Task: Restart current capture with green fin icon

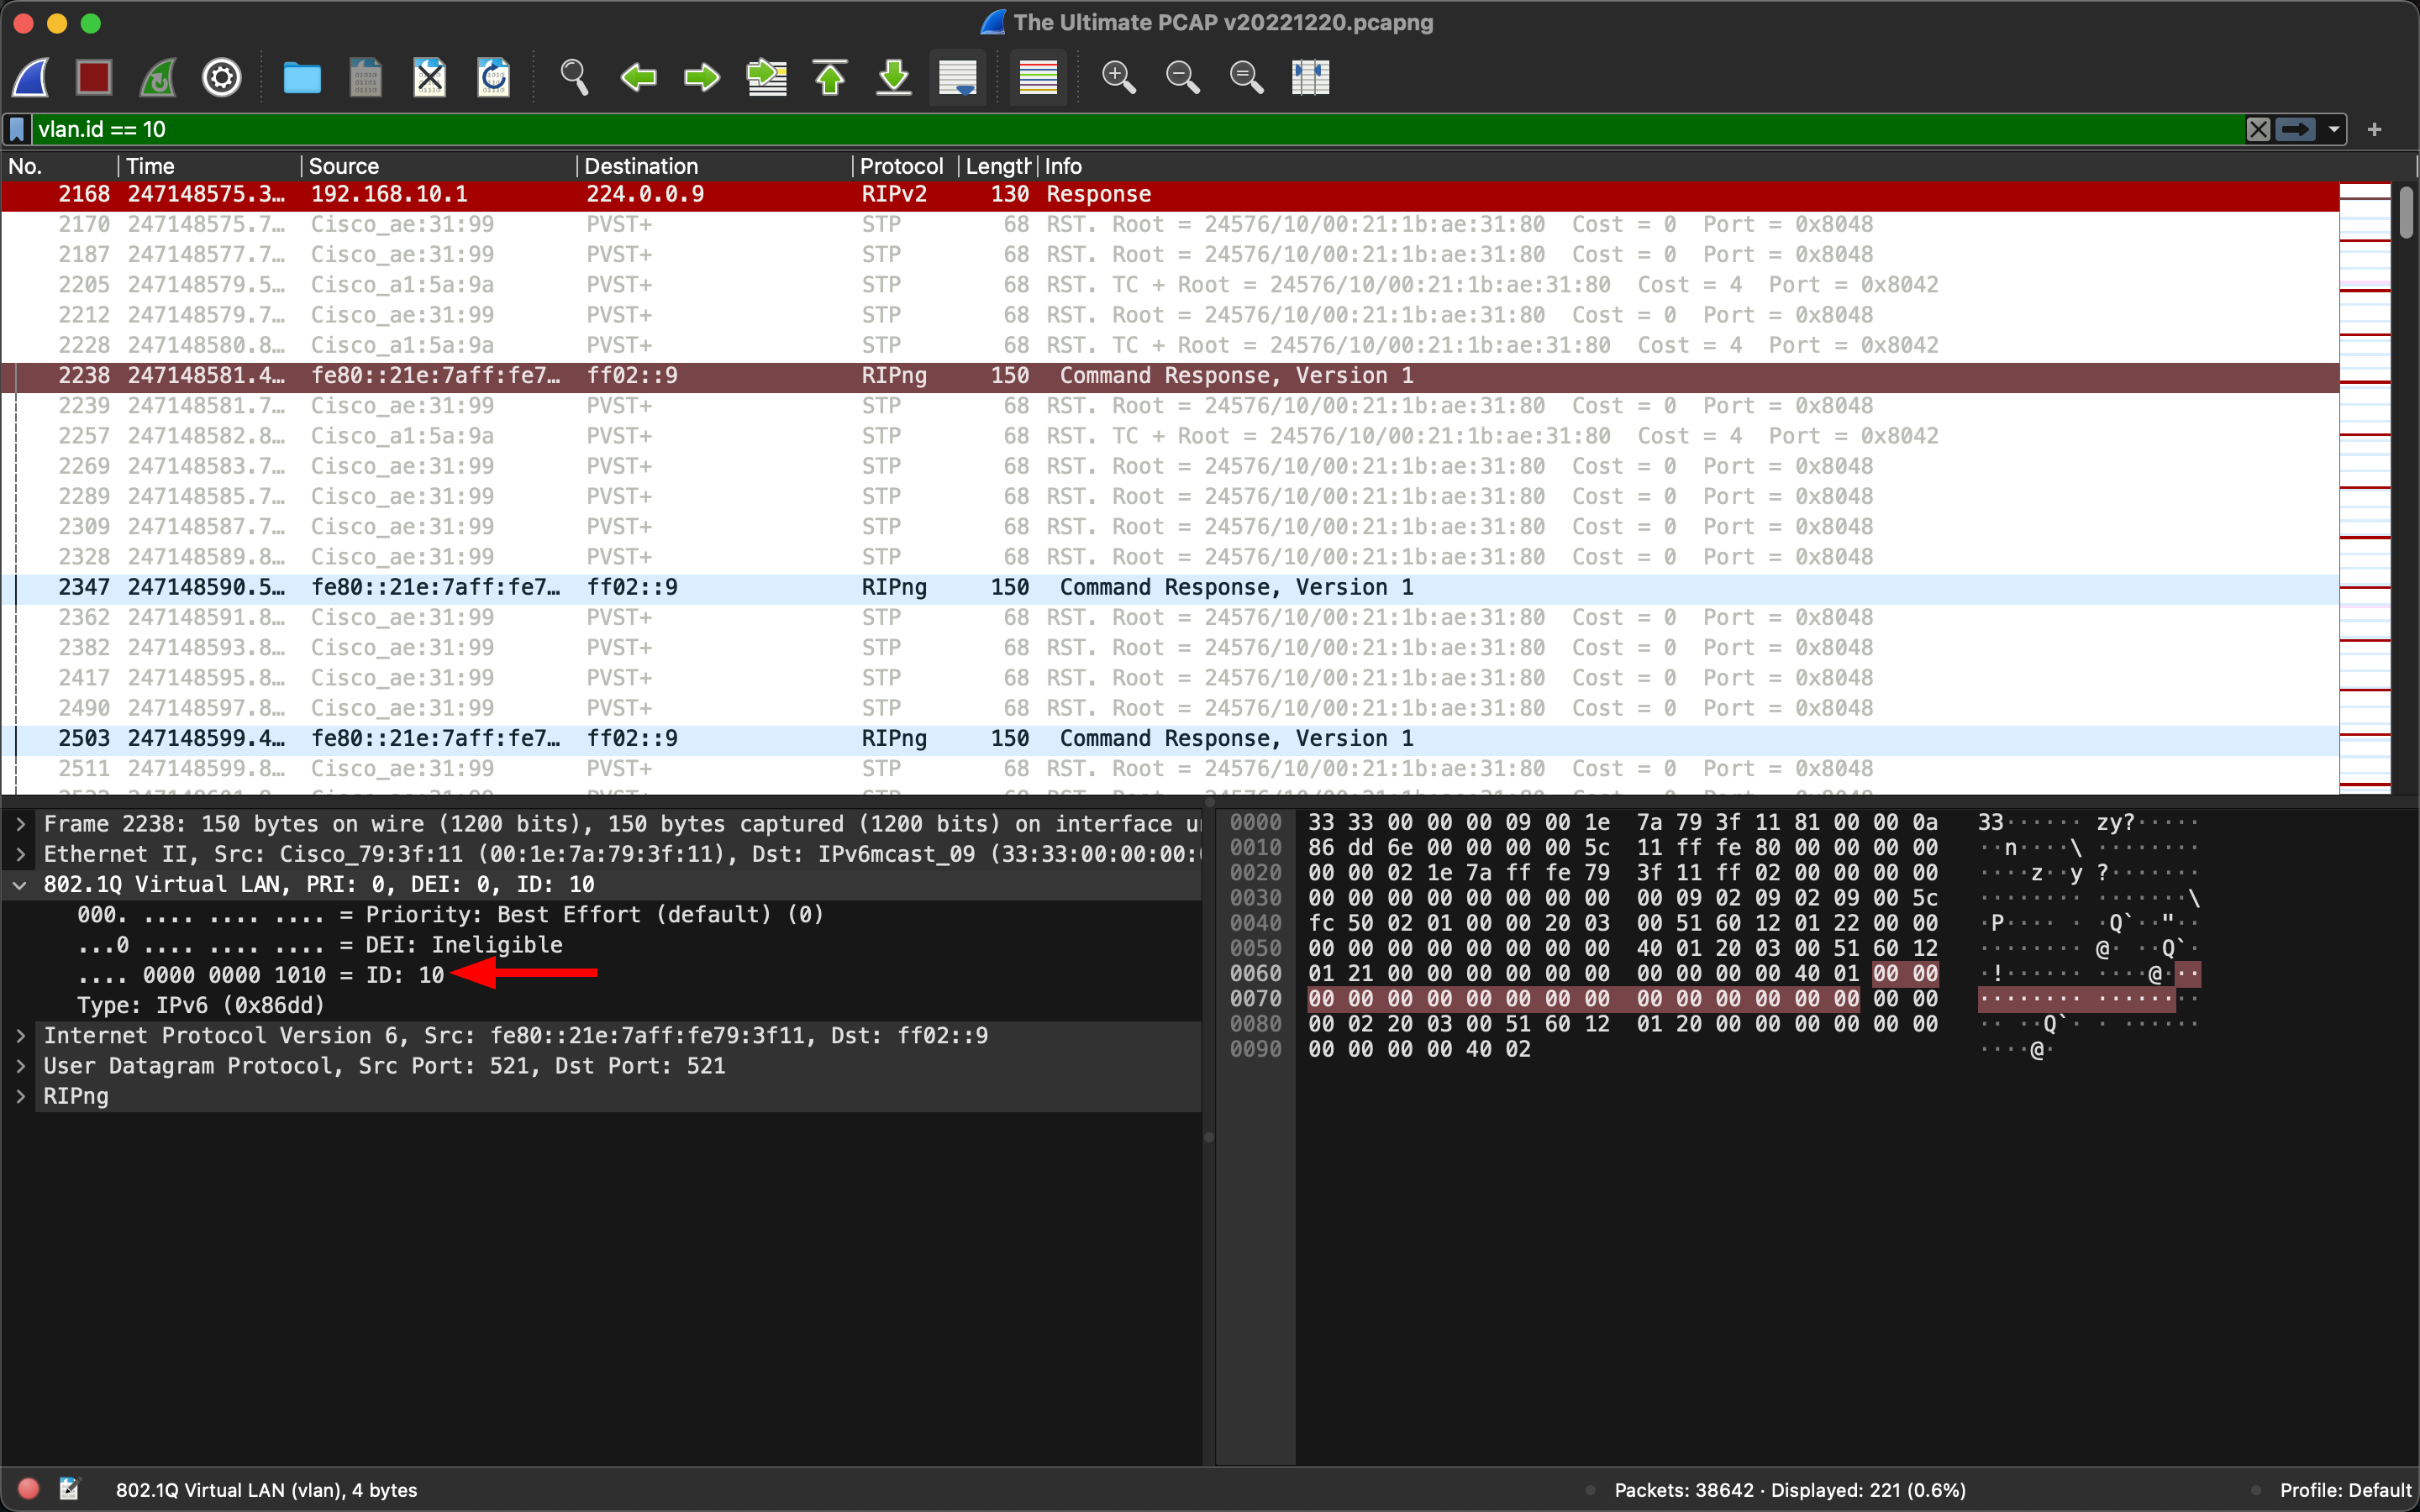Action: click(158, 77)
